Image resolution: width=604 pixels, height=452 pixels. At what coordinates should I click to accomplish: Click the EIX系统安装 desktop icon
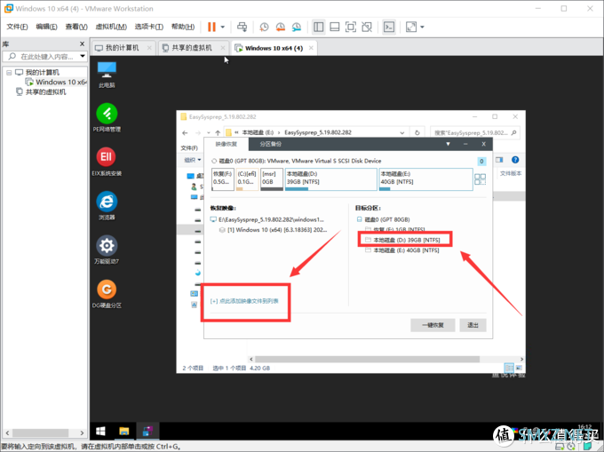(x=107, y=162)
